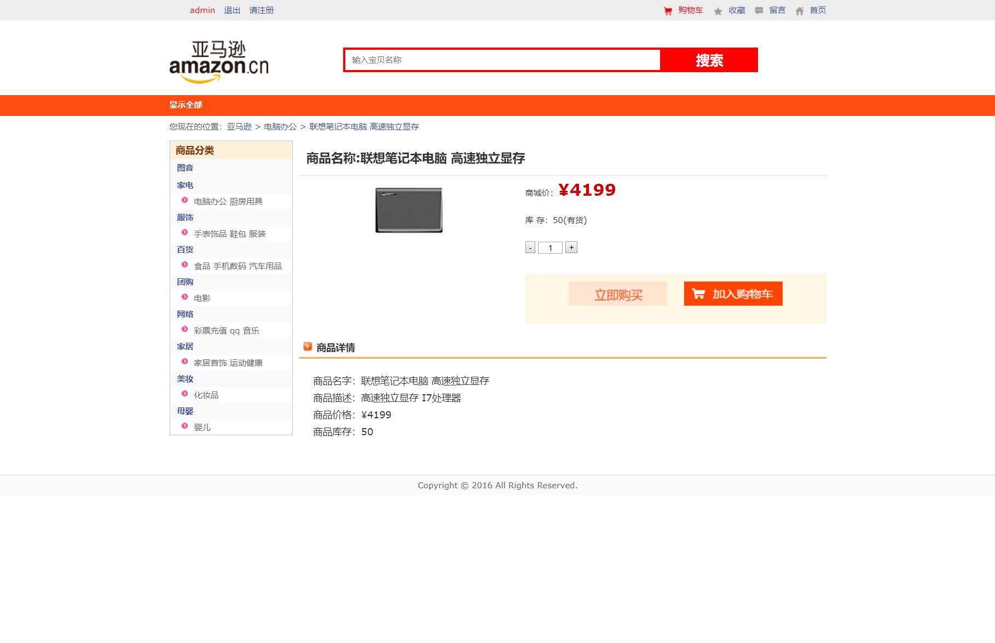Open the 网络 category
995x643 pixels.
[185, 314]
